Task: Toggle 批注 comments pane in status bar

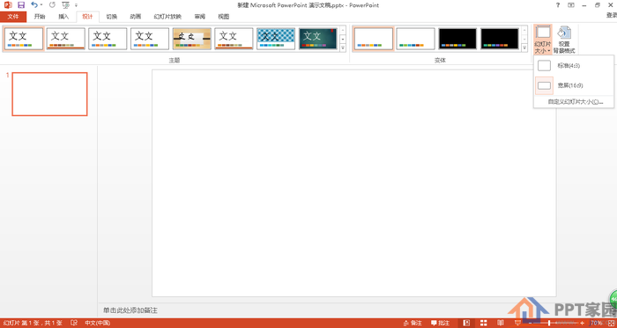Action: (440, 323)
